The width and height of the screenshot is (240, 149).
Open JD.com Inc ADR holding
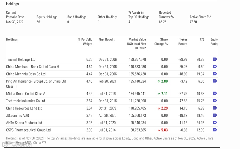pos(17,115)
